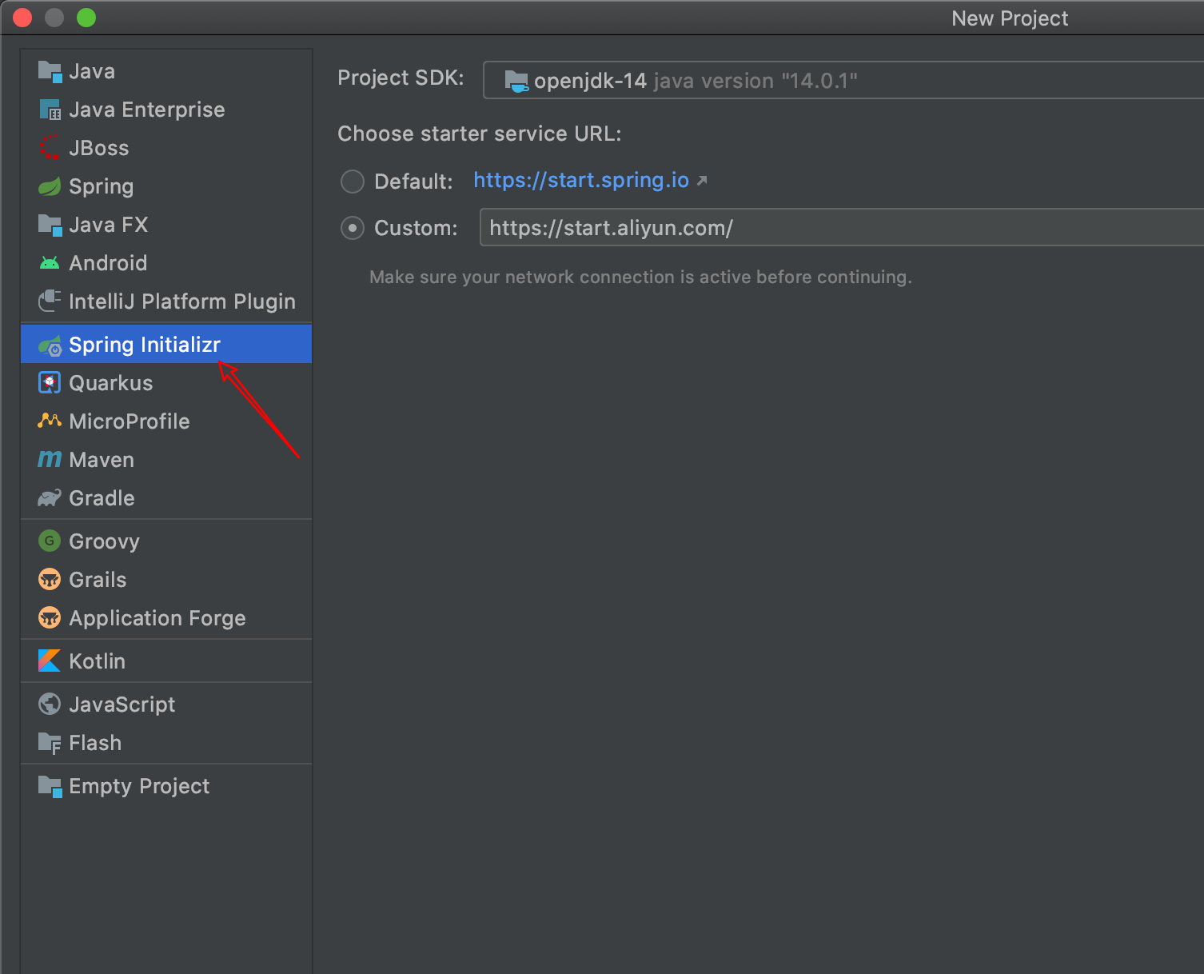
Task: Click 'Choose starter service URL:' text
Action: 479,134
